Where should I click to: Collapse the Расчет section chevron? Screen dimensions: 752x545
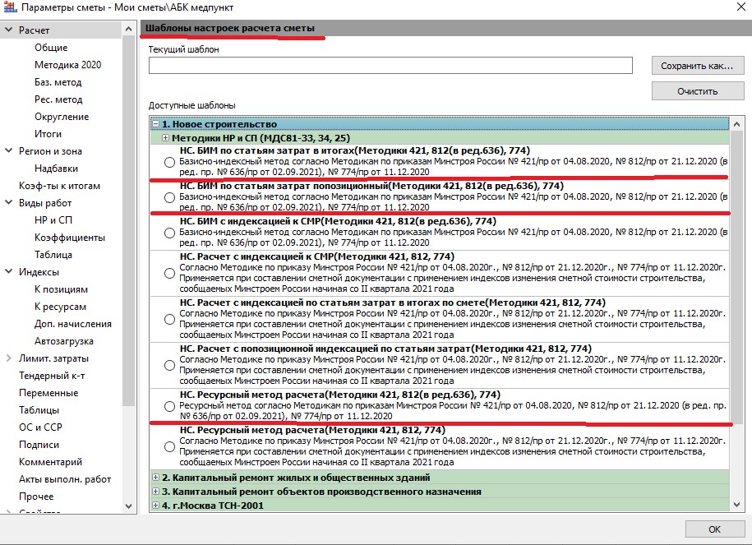point(9,30)
